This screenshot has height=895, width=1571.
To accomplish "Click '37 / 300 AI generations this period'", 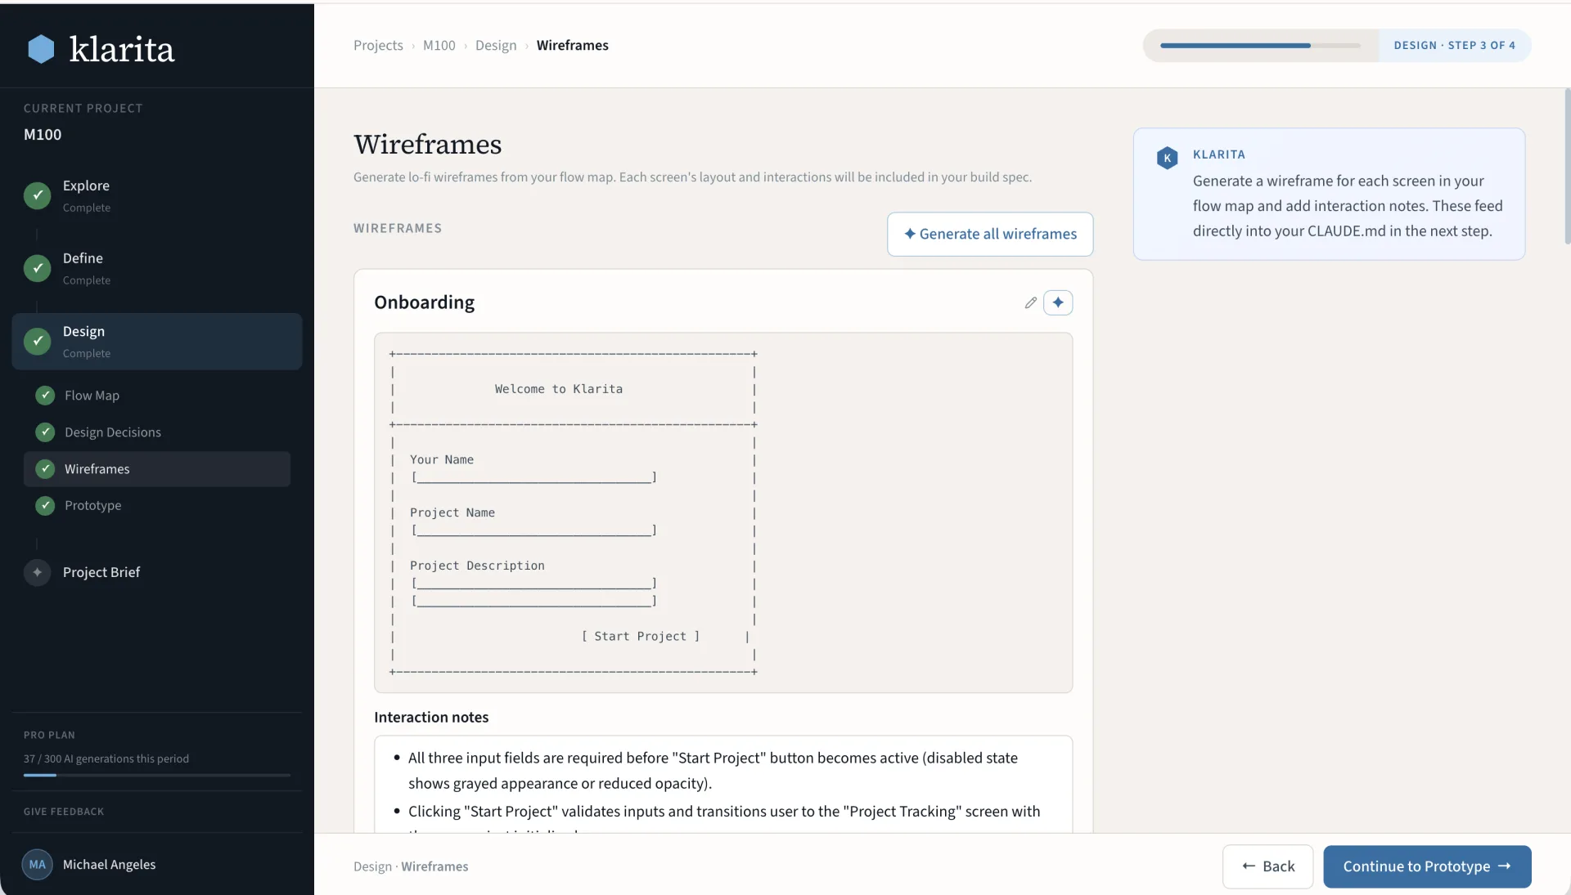I will (106, 759).
